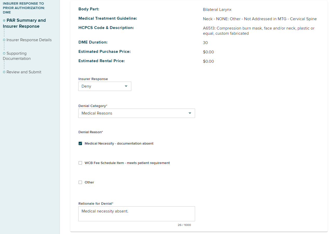Click the Bilateral Larynx body part value
The image size is (330, 234).
tap(217, 10)
